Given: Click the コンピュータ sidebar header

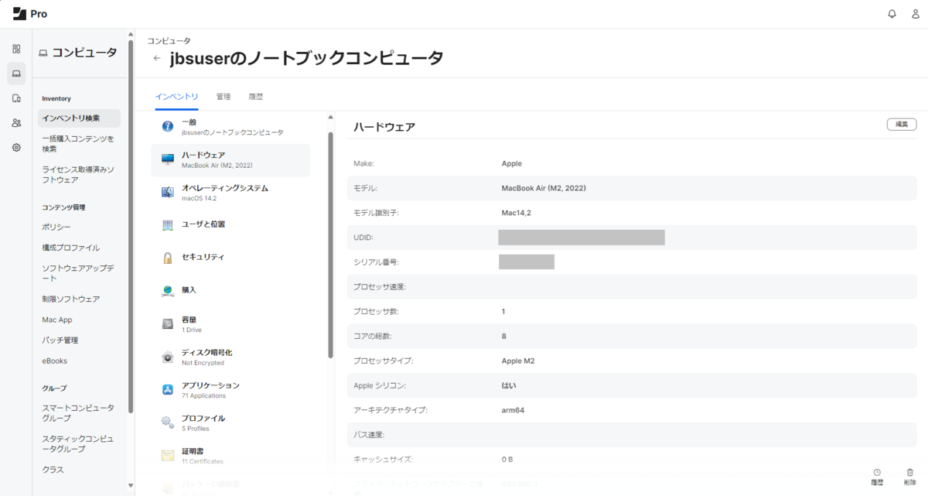Looking at the screenshot, I should point(78,53).
